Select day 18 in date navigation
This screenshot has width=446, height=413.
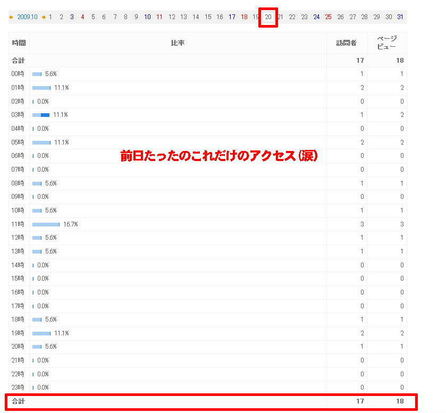tap(244, 17)
